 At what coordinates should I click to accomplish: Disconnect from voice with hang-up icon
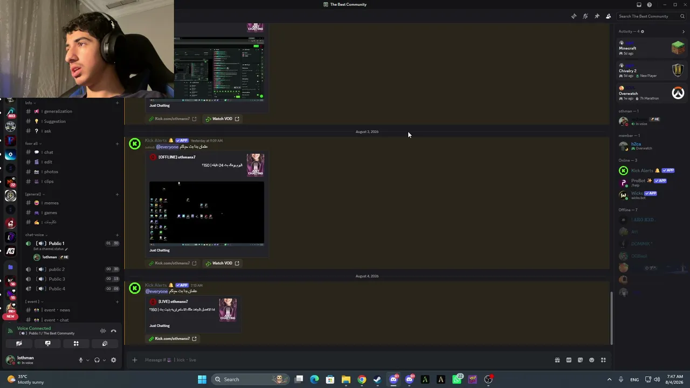click(x=113, y=331)
